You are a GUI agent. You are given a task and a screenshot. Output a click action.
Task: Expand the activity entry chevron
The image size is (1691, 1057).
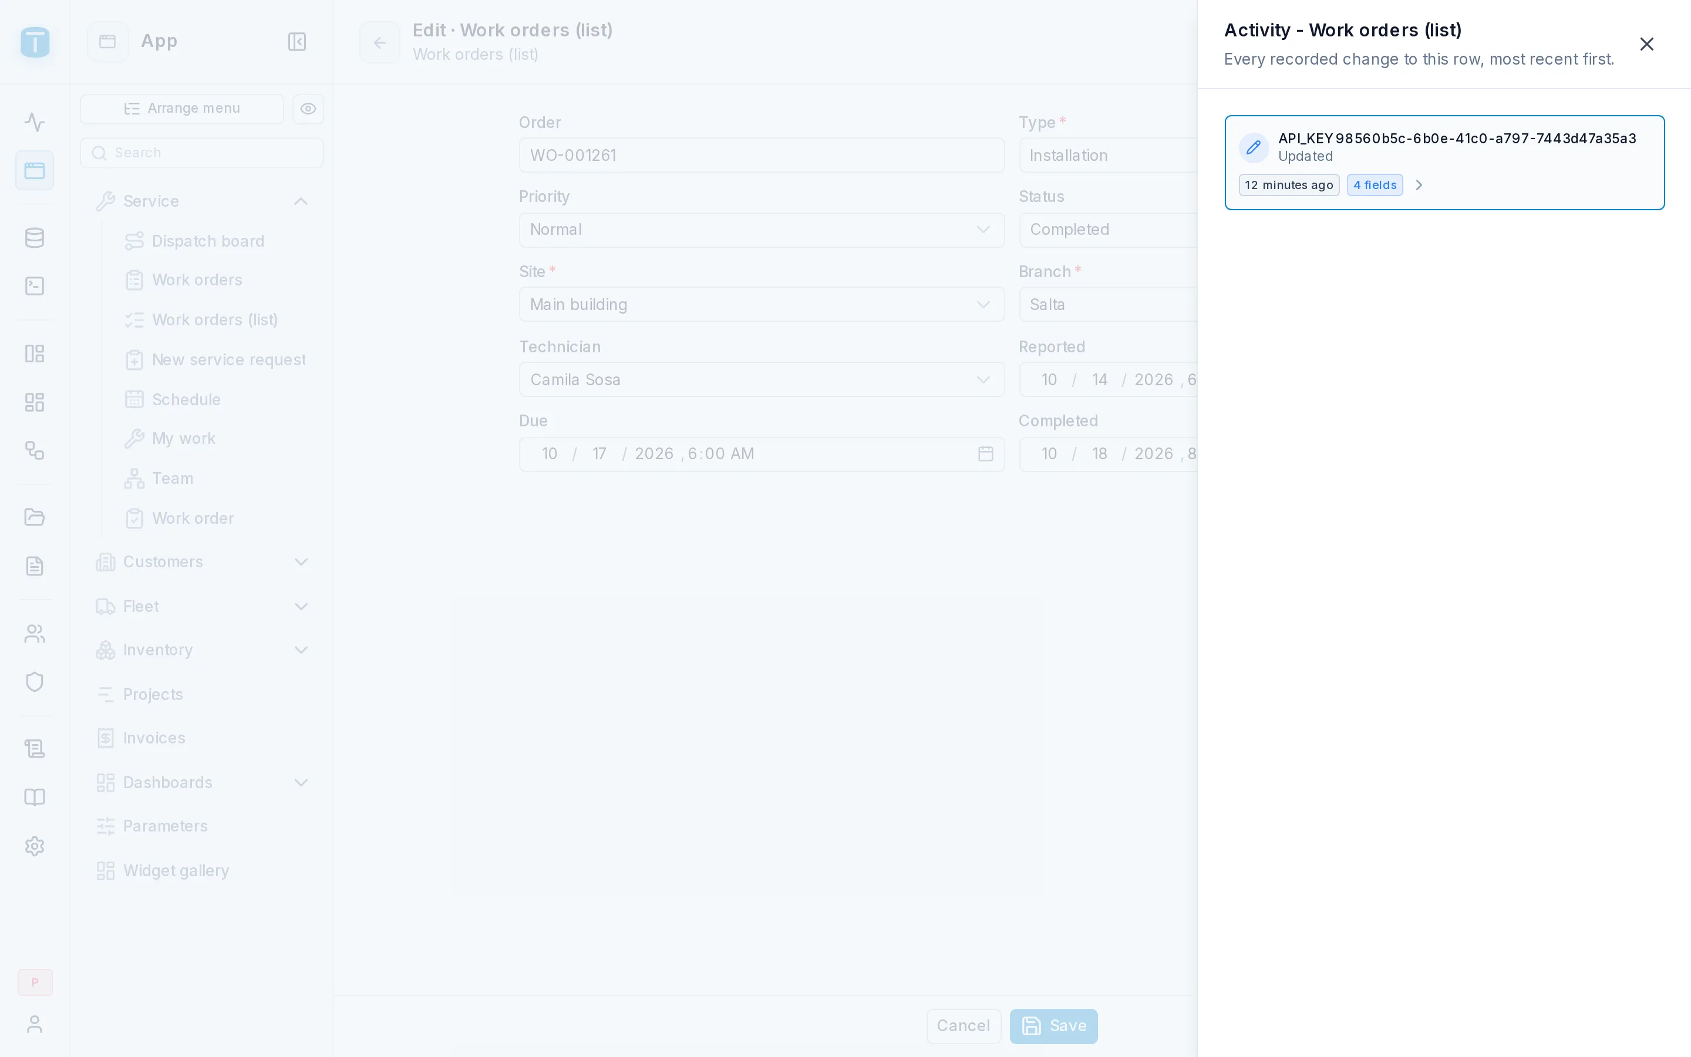[x=1419, y=185]
